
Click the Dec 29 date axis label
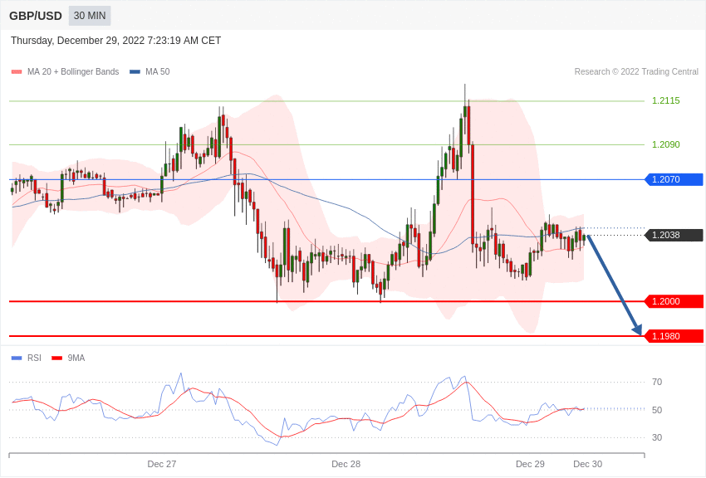(x=530, y=464)
